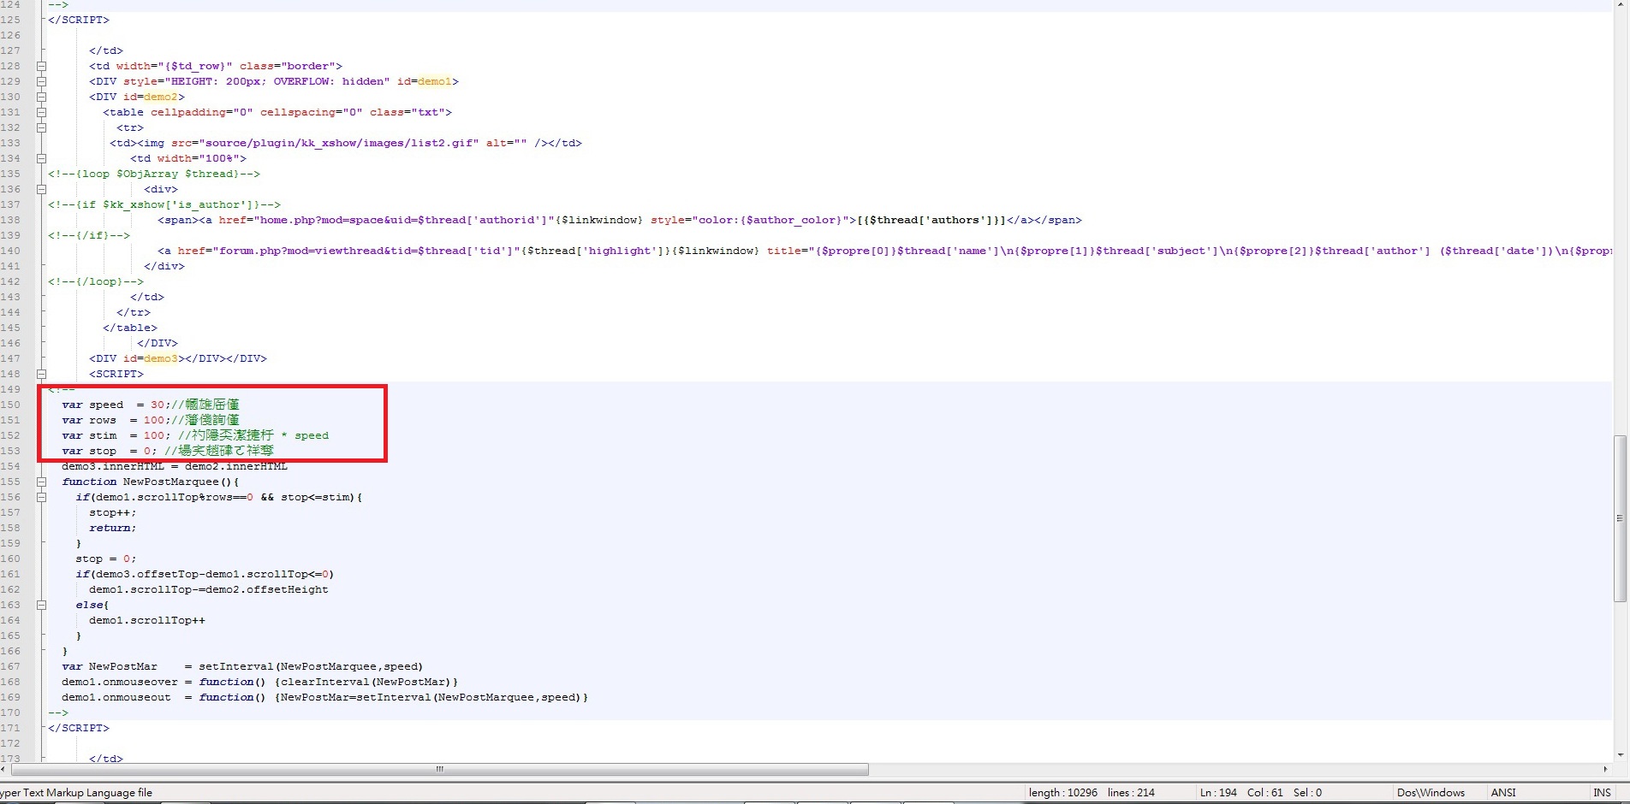The image size is (1630, 804).
Task: Click the Dos\Windows line ending field
Action: tap(1431, 793)
